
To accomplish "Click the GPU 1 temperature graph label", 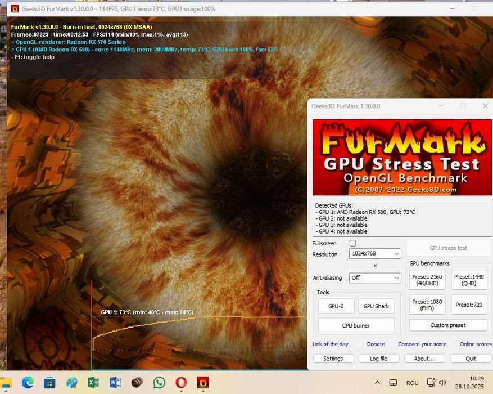I will [x=147, y=312].
